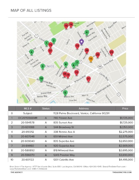
Task: Select red map pin number 16
Action: pyautogui.click(x=71, y=25)
